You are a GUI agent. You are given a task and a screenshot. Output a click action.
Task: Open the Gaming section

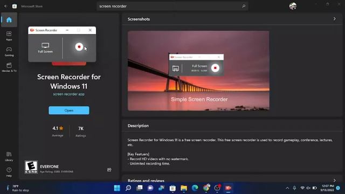(9, 52)
